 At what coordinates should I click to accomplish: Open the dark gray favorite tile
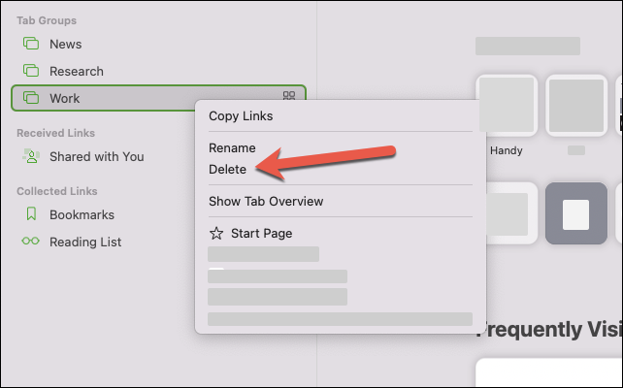point(576,213)
